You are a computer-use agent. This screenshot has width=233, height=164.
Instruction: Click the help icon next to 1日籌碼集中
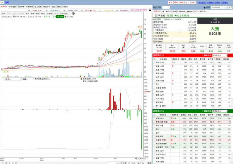click(x=179, y=30)
